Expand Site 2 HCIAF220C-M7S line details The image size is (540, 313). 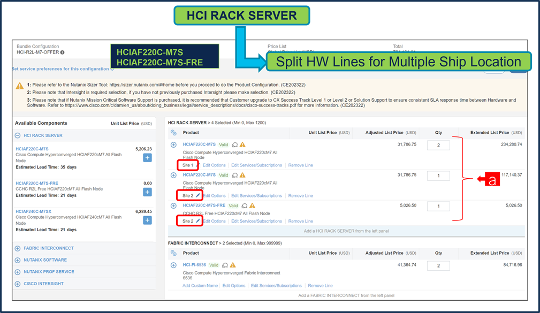[x=173, y=175]
